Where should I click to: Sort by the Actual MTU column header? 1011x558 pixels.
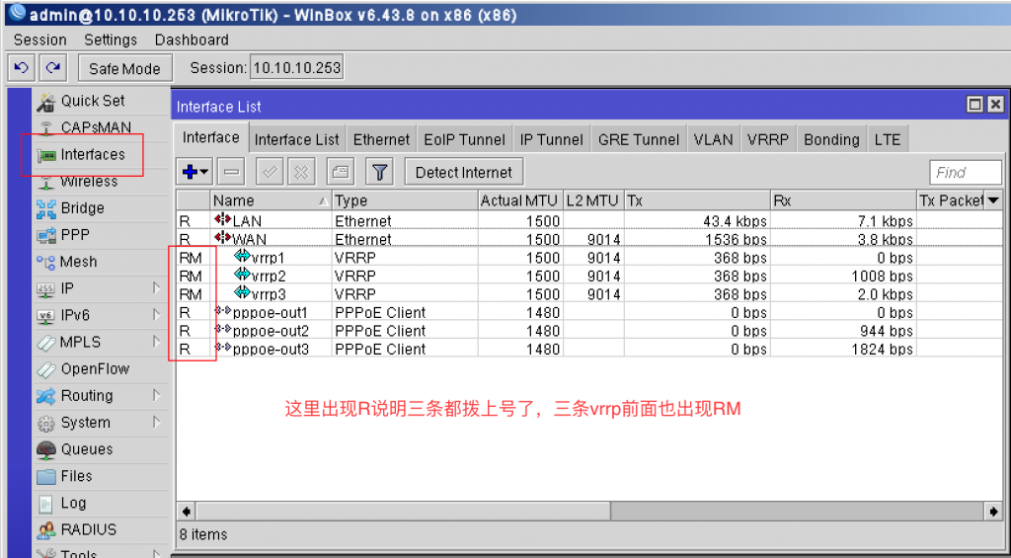[520, 200]
